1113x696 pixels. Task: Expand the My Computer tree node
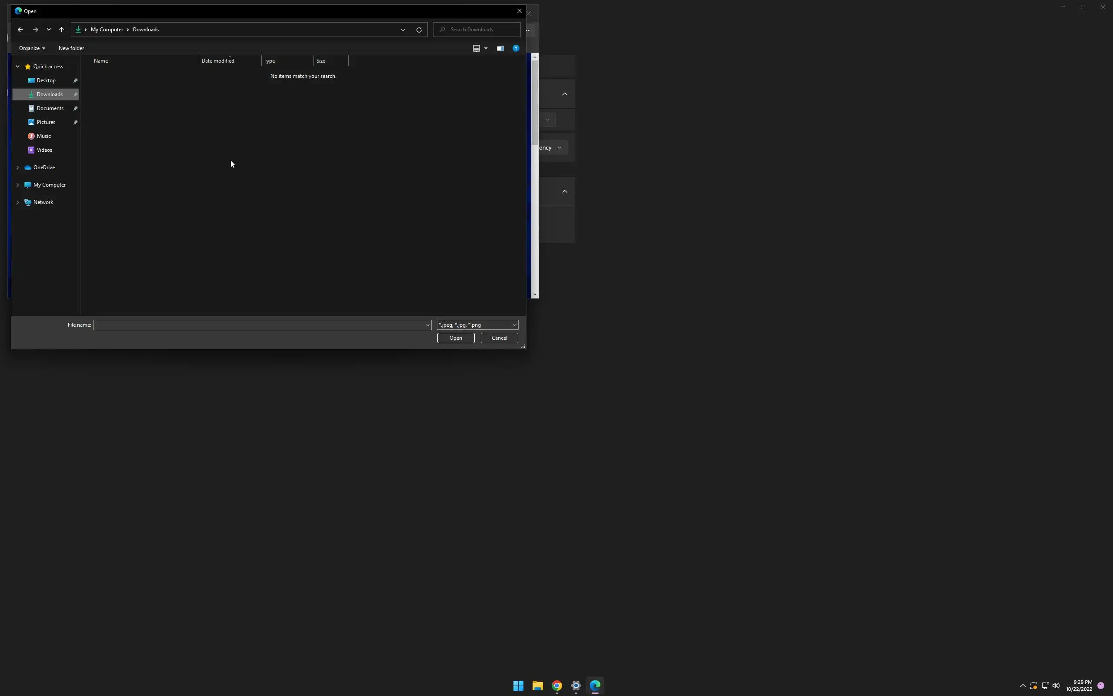pyautogui.click(x=17, y=185)
